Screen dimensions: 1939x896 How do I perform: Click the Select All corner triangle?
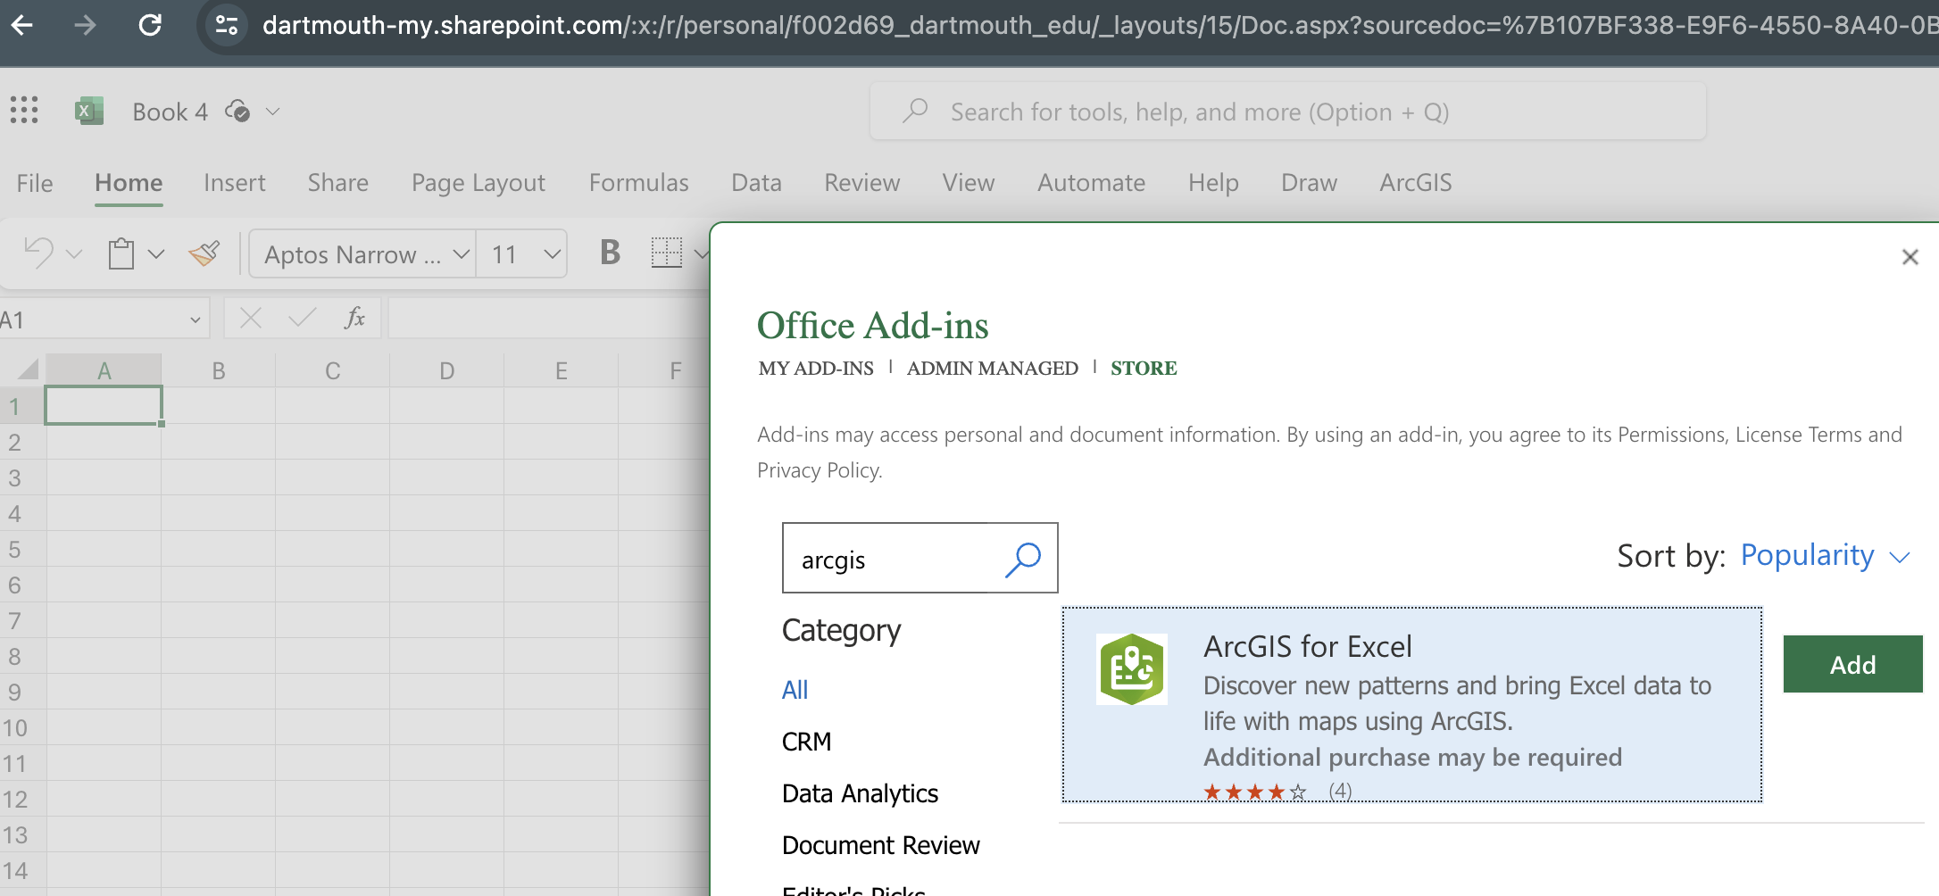(x=27, y=369)
